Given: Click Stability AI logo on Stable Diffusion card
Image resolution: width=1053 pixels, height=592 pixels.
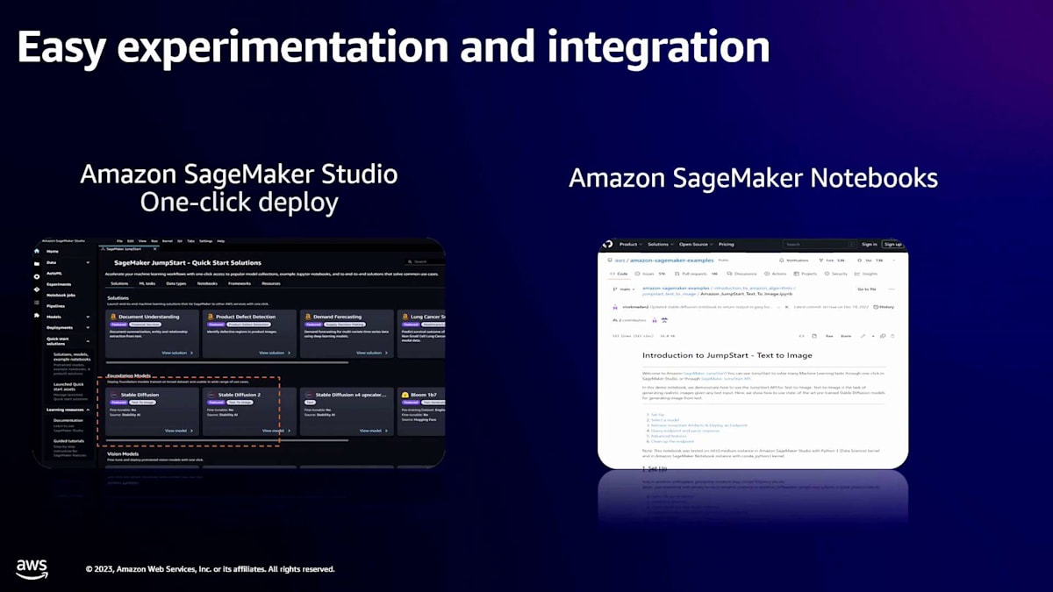Looking at the screenshot, I should (114, 395).
